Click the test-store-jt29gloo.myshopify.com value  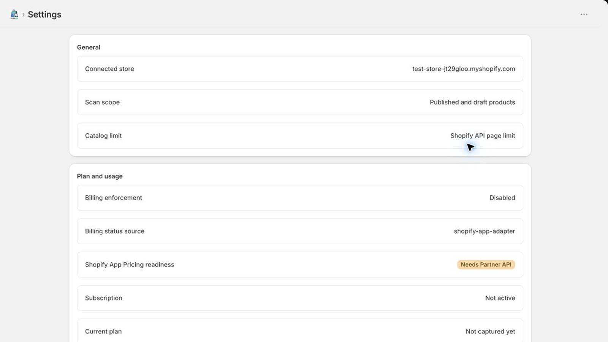pyautogui.click(x=464, y=69)
